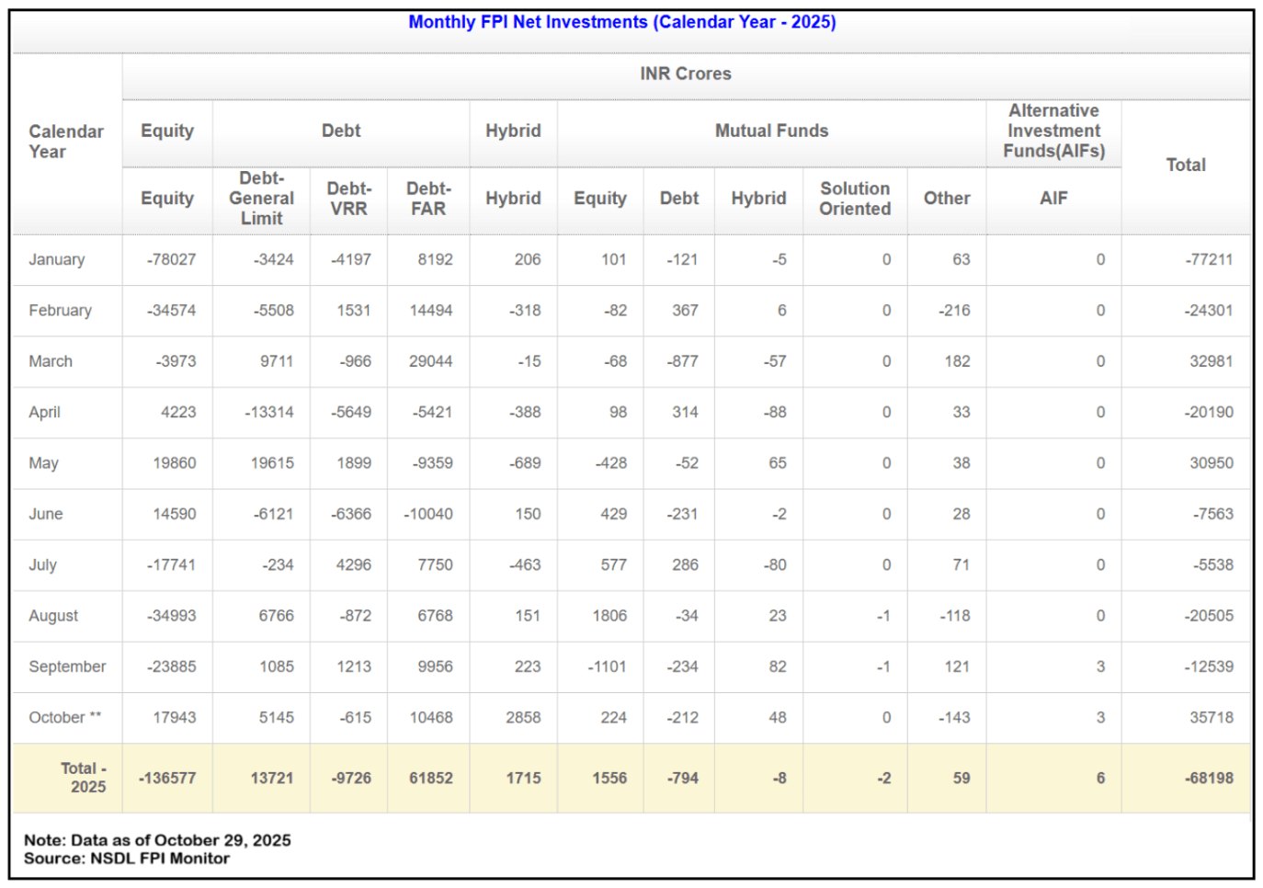Select the grand total value -68198
The image size is (1263, 888).
[x=1208, y=778]
